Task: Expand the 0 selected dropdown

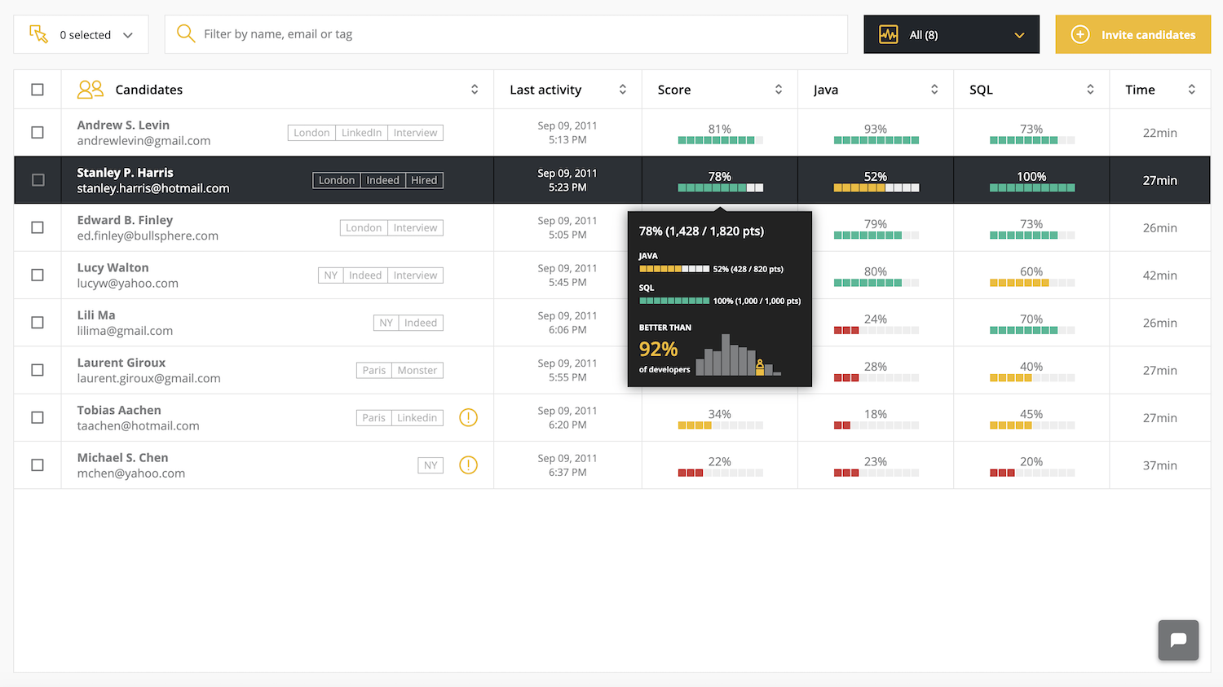Action: click(x=128, y=35)
